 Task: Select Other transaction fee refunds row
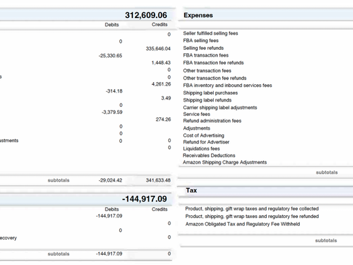(214, 78)
